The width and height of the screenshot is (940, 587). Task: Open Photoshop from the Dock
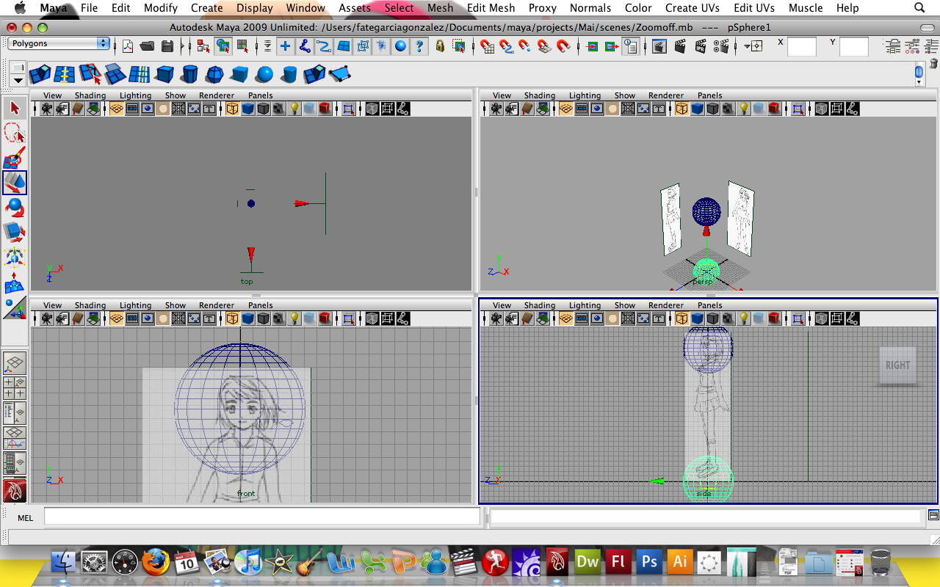[x=648, y=563]
